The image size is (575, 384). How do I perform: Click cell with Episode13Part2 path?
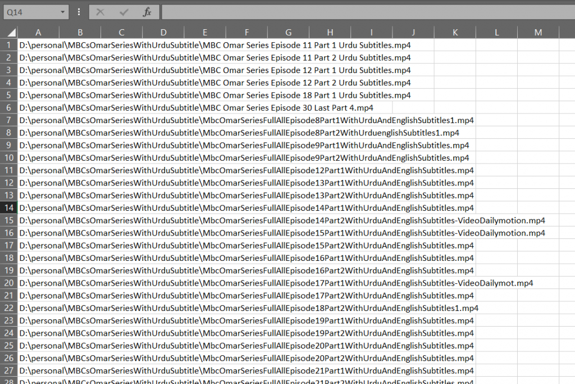tap(247, 195)
